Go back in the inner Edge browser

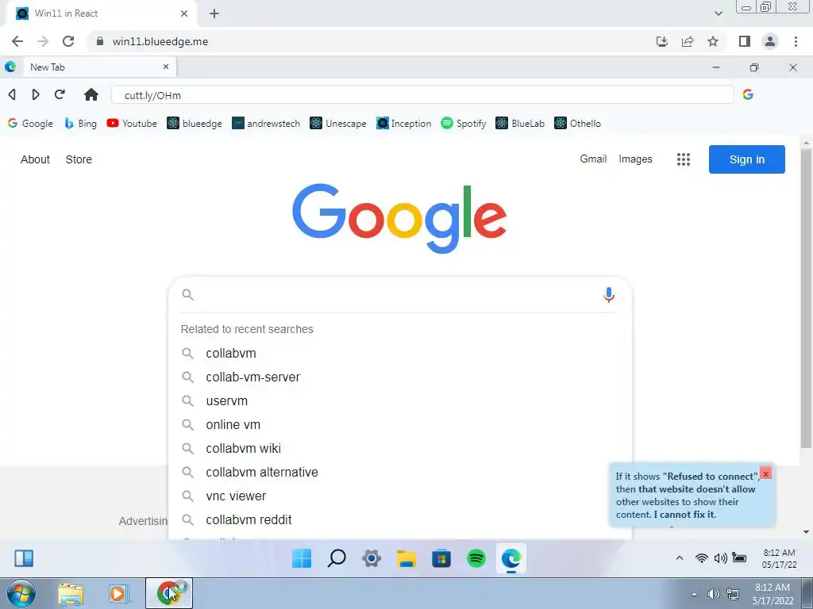(12, 94)
